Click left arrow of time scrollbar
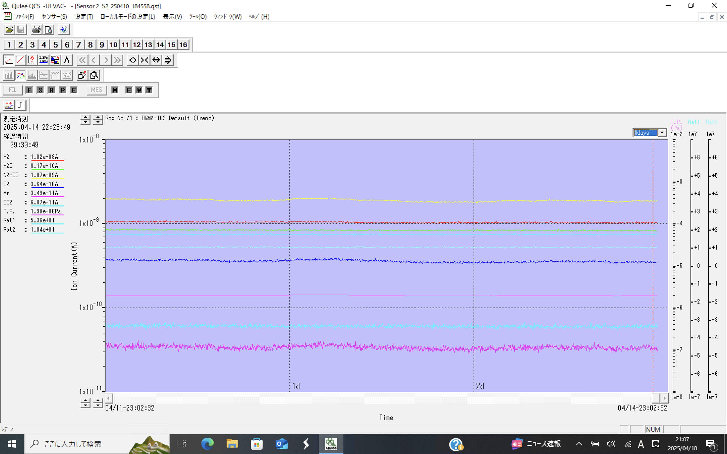Image resolution: width=727 pixels, height=454 pixels. click(x=109, y=398)
